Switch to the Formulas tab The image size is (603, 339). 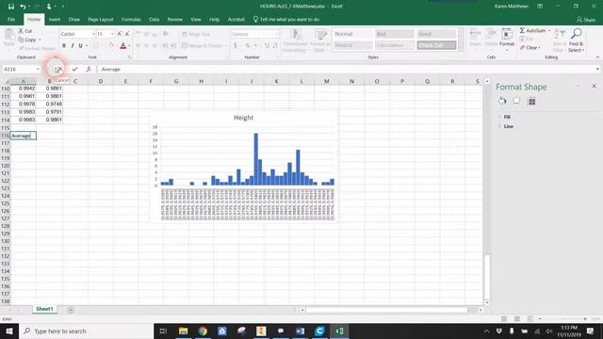click(x=131, y=19)
